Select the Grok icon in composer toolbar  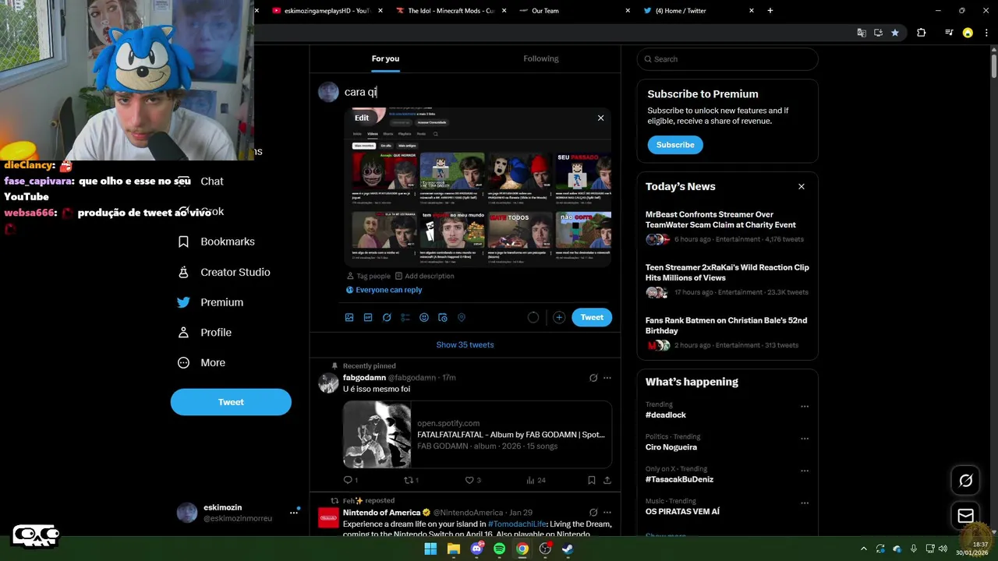point(387,318)
